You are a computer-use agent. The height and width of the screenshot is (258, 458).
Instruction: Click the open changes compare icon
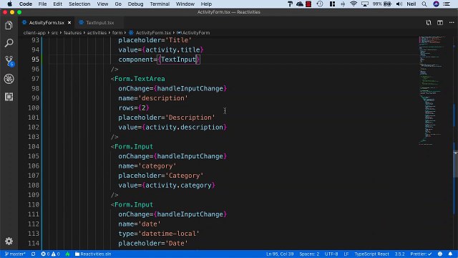coord(429,22)
